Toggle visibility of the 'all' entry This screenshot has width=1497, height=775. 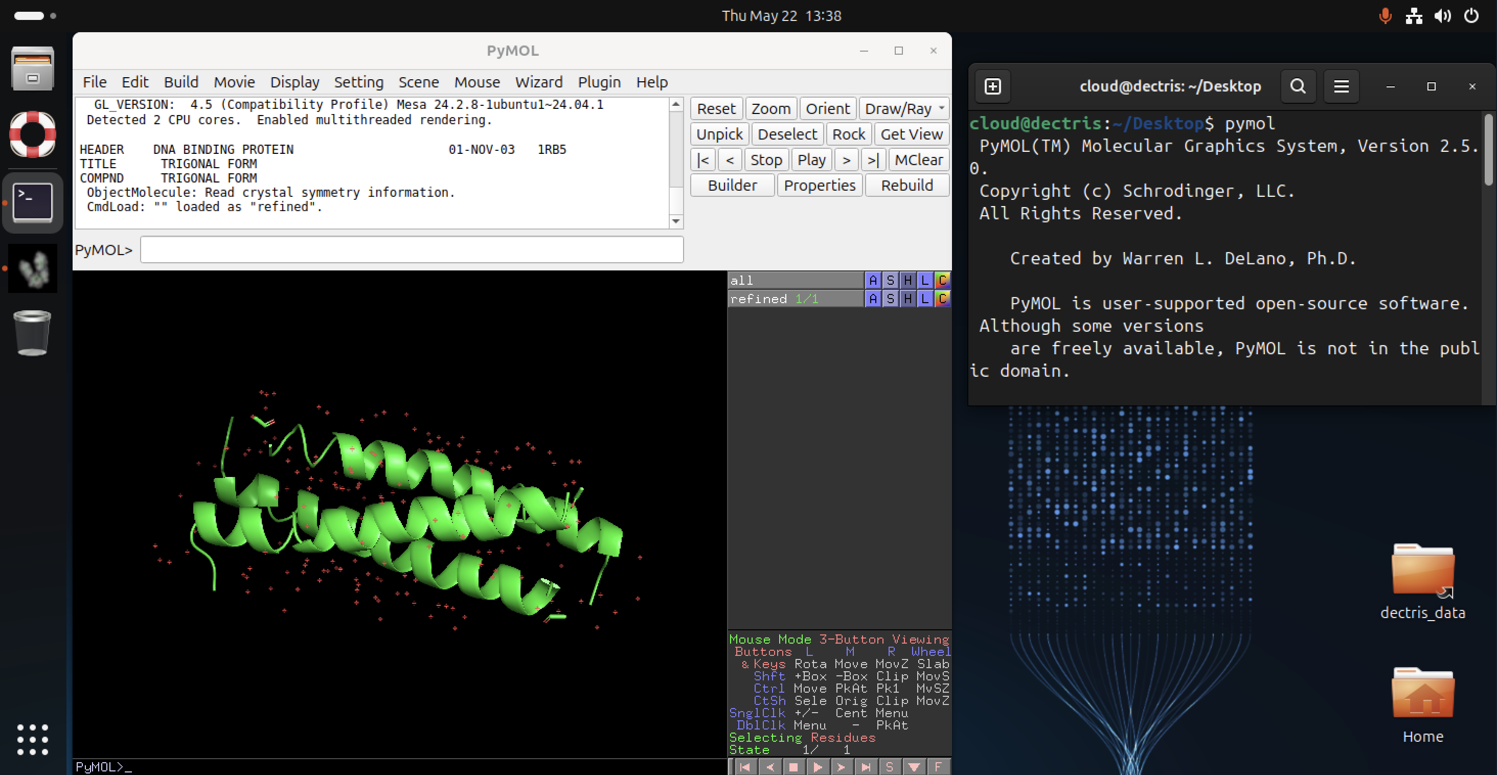pyautogui.click(x=796, y=280)
